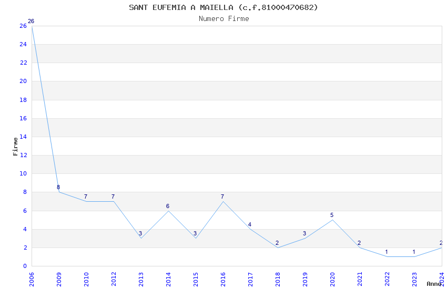The width and height of the screenshot is (447, 289).
Task: Click the 7 data point above 2010
Action: (86, 197)
